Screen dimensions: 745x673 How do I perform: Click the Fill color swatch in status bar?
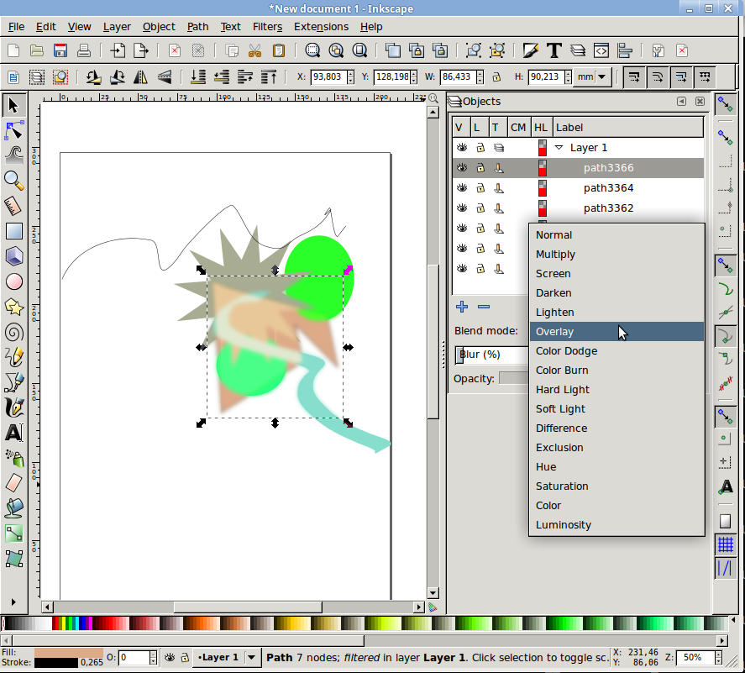[69, 652]
